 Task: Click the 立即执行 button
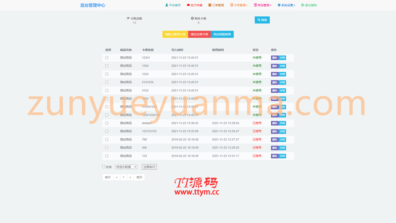coord(149,167)
